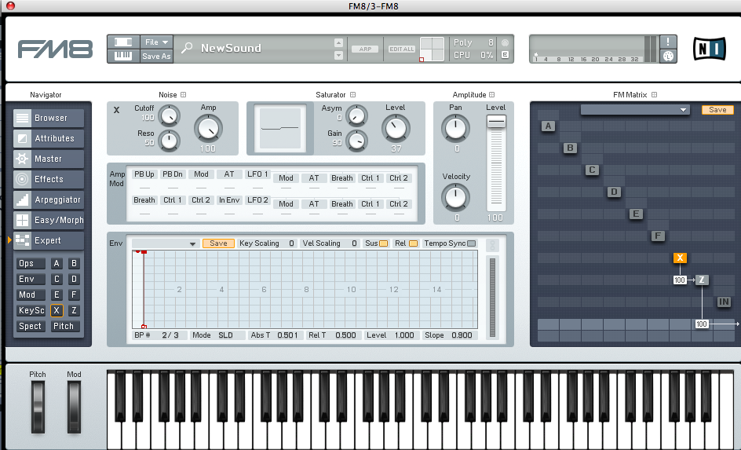741x450 pixels.
Task: Click the Expert matrix icon
Action: (22, 240)
